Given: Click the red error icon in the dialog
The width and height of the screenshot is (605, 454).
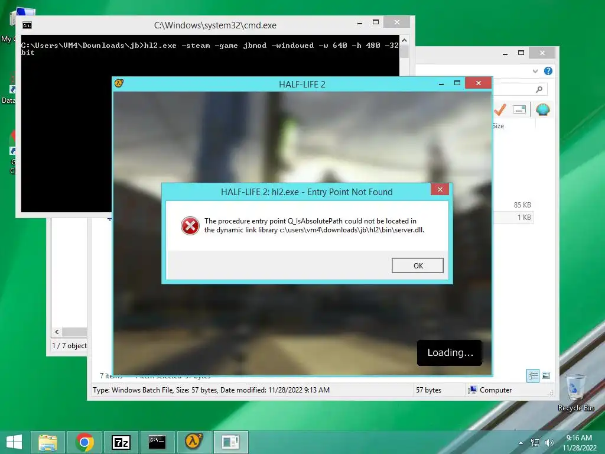Looking at the screenshot, I should 190,226.
